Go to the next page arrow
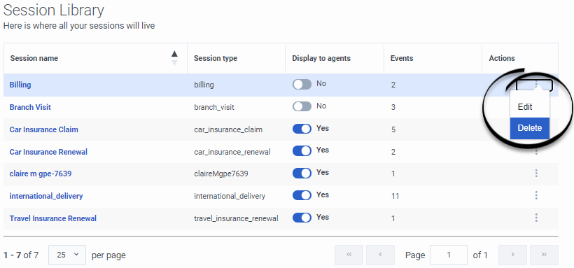 [513, 255]
